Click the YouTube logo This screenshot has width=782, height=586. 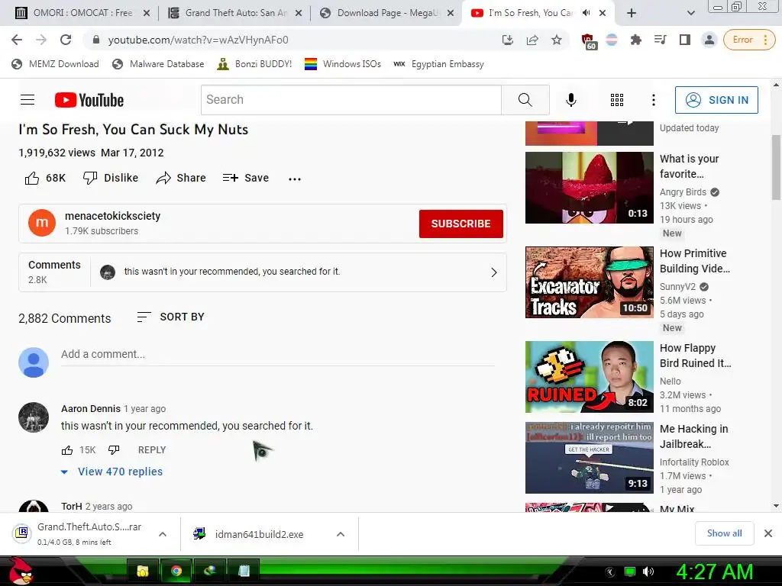click(x=89, y=100)
